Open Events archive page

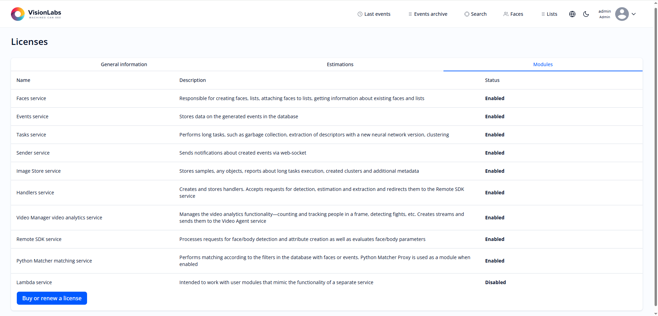[430, 14]
